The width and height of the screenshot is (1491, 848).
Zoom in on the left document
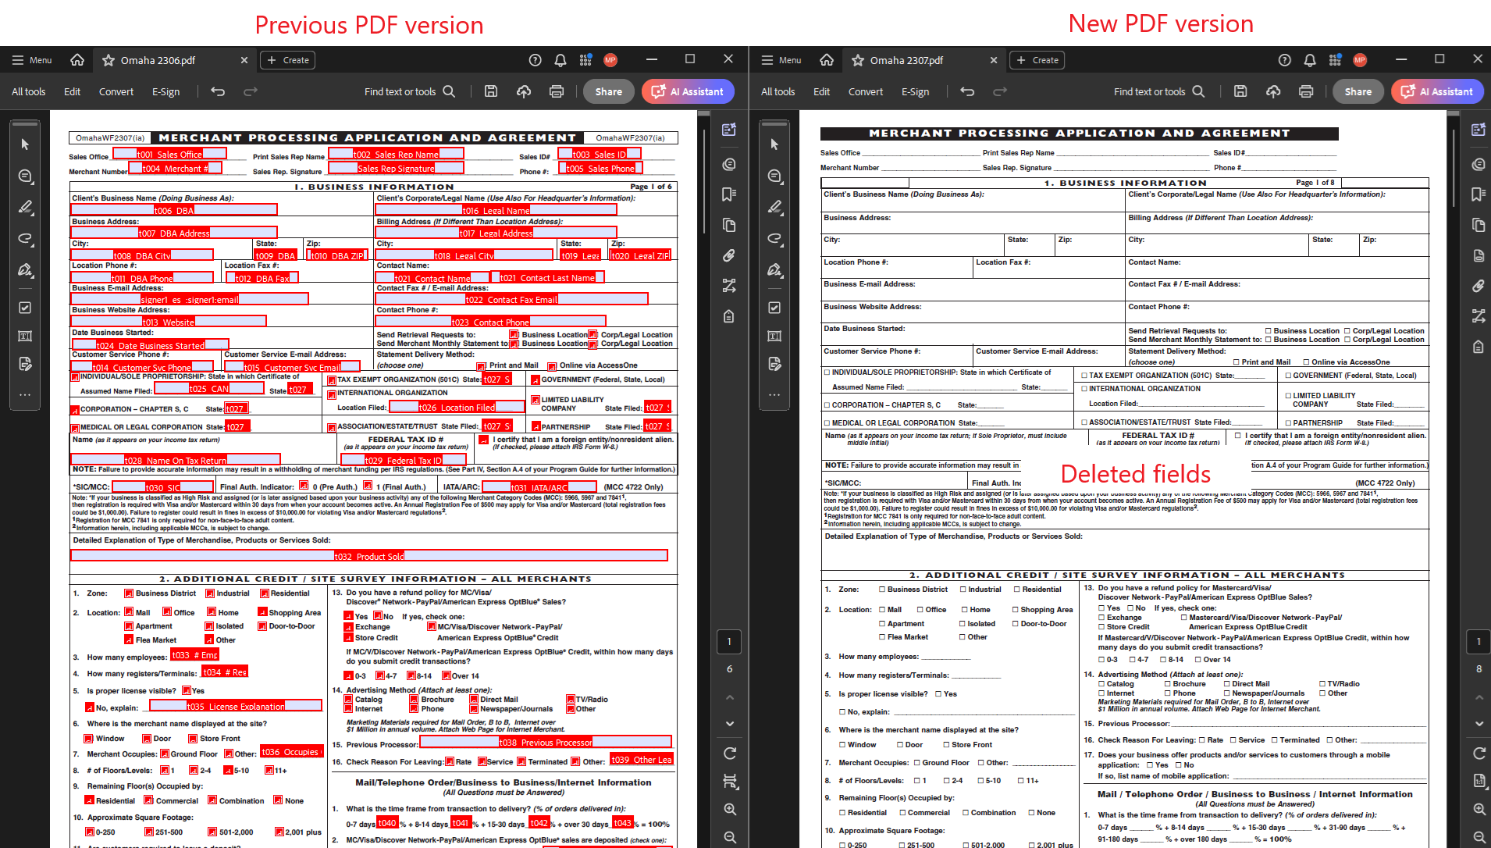pos(730,809)
